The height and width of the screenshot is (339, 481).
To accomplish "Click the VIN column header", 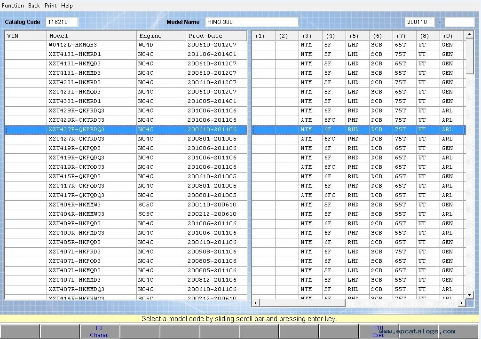I will point(25,36).
